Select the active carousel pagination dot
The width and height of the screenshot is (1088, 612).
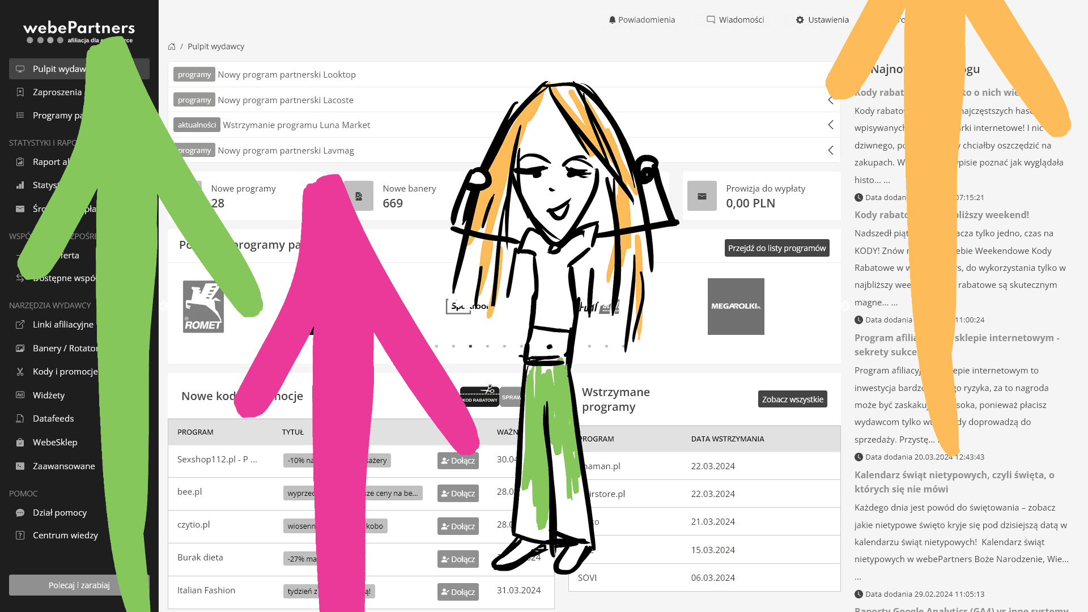coord(470,346)
